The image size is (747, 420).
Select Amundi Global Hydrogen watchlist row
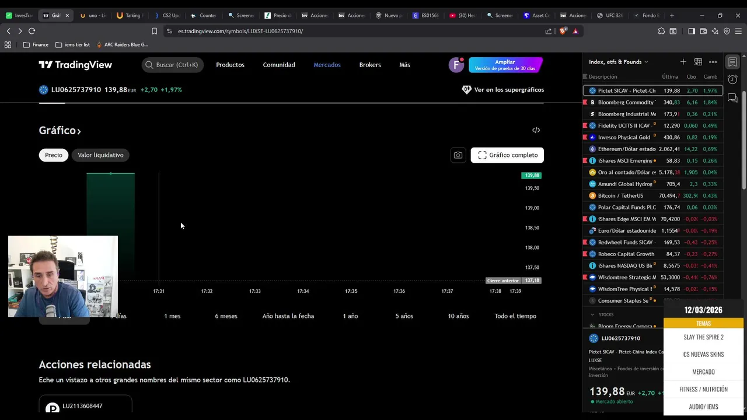click(x=652, y=184)
